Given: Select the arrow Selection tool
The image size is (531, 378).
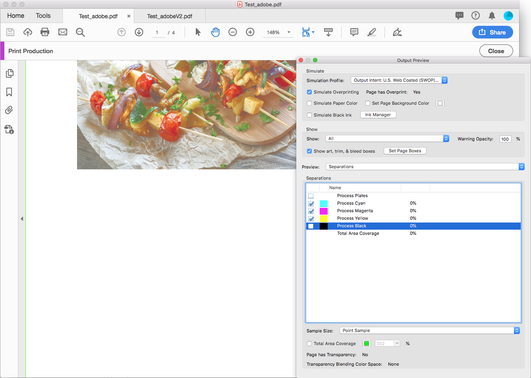Looking at the screenshot, I should click(x=198, y=32).
